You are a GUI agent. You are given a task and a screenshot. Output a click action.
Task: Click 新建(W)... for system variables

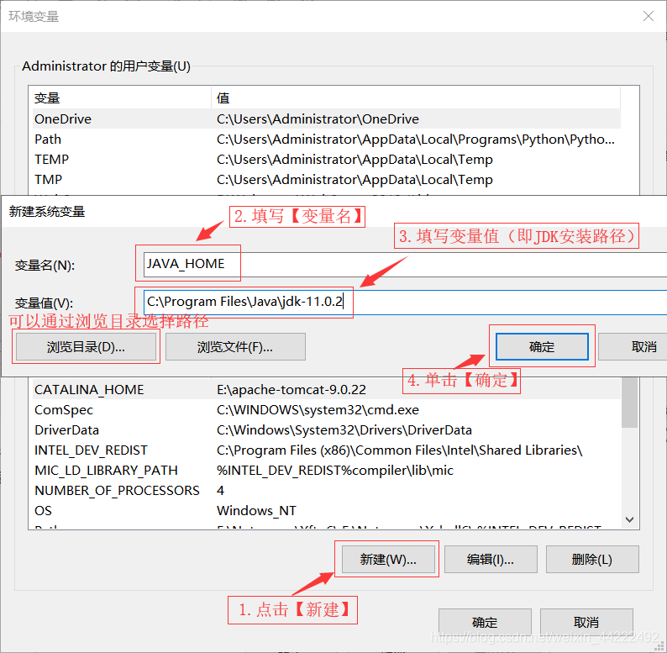[388, 560]
